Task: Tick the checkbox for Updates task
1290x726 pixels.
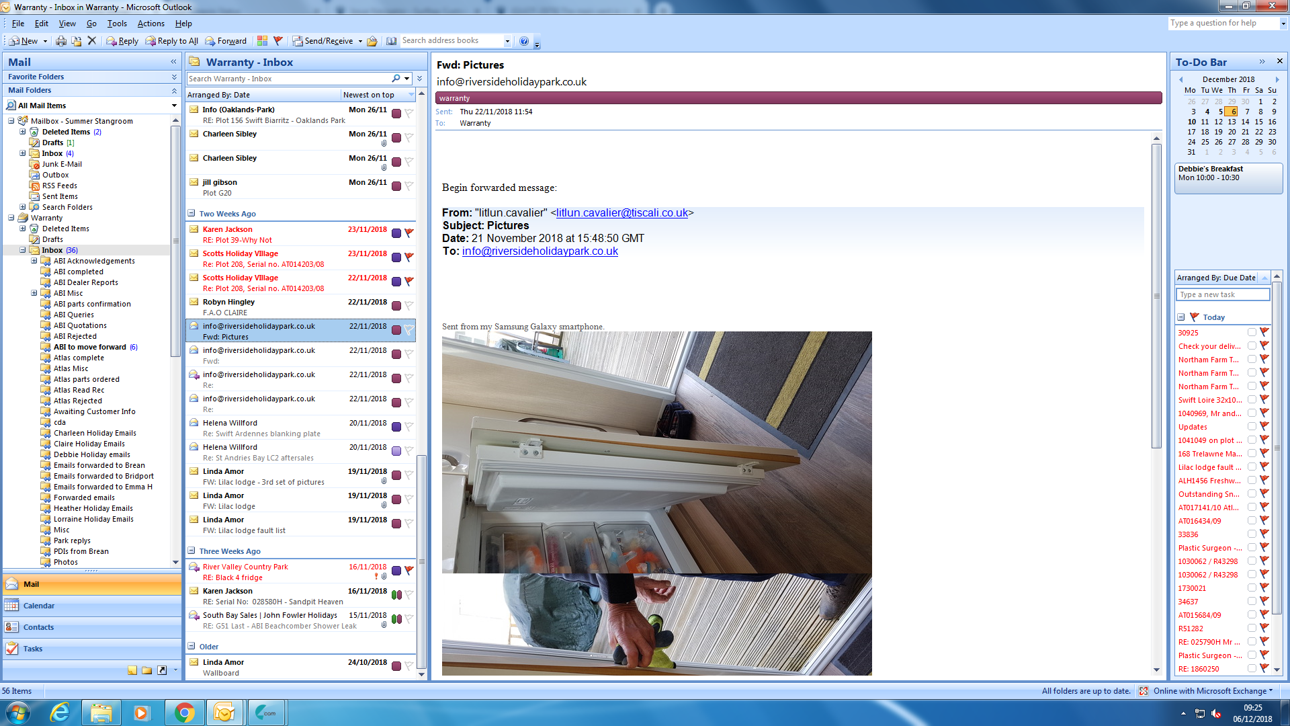Action: pyautogui.click(x=1252, y=426)
